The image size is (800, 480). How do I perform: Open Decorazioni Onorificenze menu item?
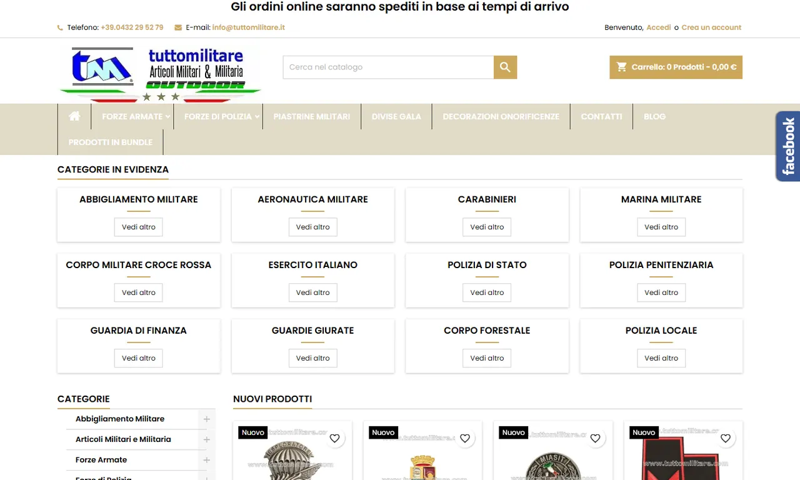[501, 116]
